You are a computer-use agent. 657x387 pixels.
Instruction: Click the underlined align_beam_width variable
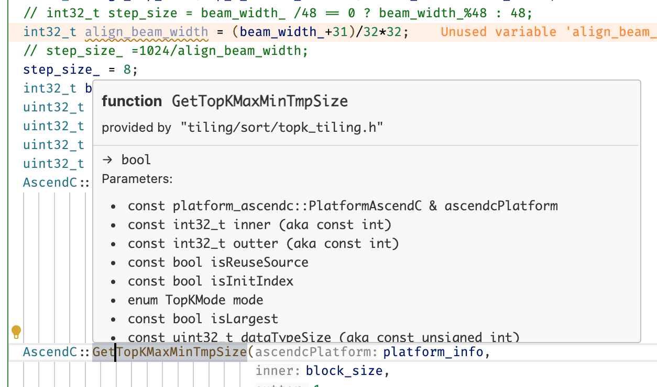coord(147,32)
